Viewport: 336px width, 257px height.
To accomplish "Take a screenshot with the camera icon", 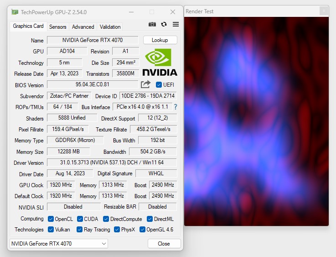I will point(152,24).
